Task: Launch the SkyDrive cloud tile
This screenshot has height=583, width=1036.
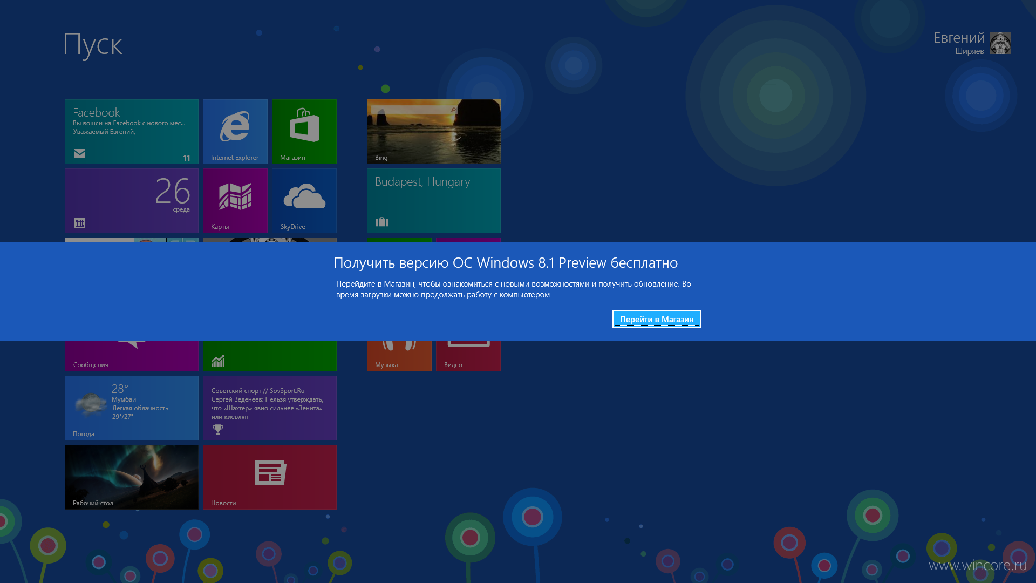Action: [304, 201]
